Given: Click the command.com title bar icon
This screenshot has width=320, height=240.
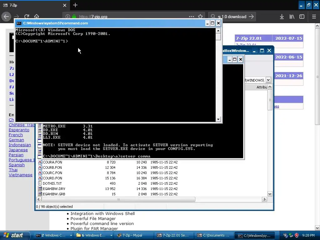Looking at the screenshot, I should click(x=19, y=23).
